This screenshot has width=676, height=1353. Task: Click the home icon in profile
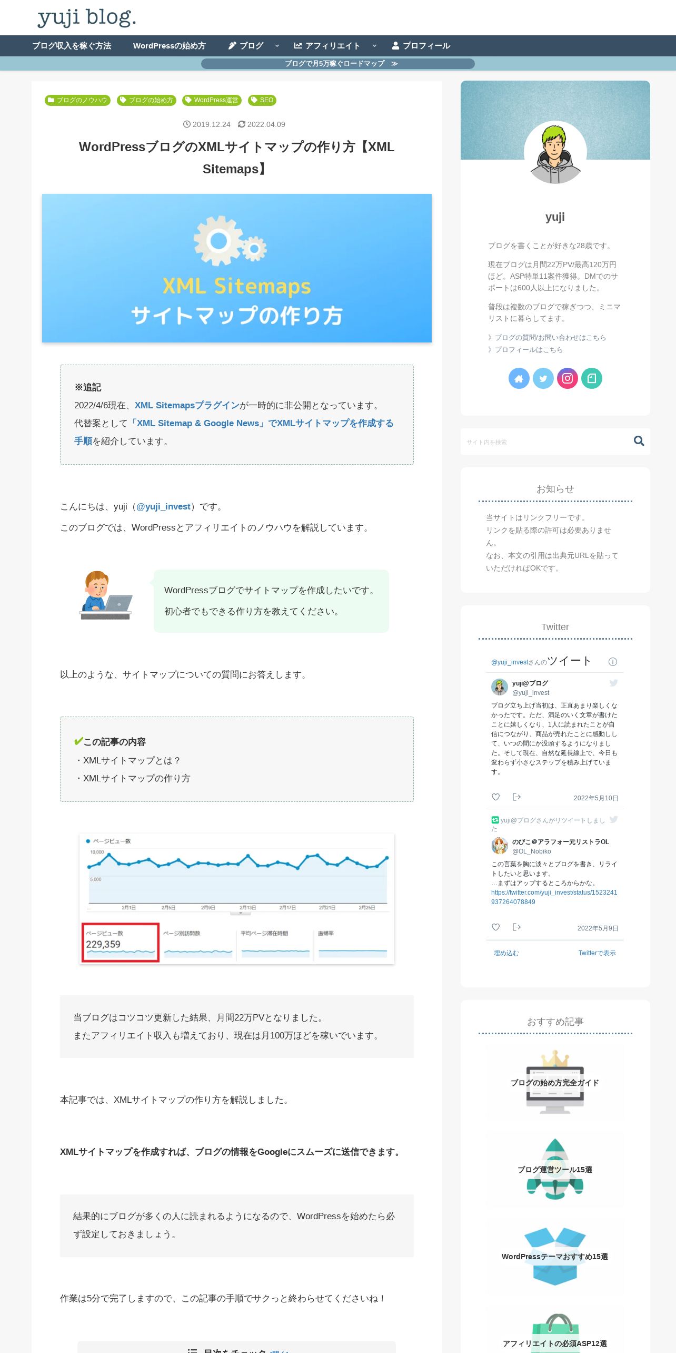[519, 378]
